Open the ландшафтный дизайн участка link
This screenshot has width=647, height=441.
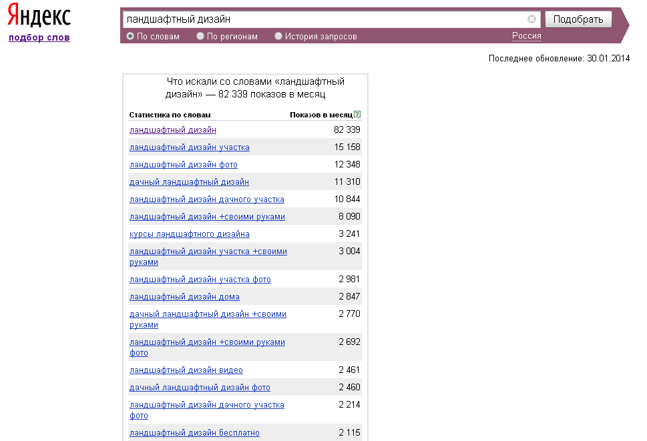190,147
